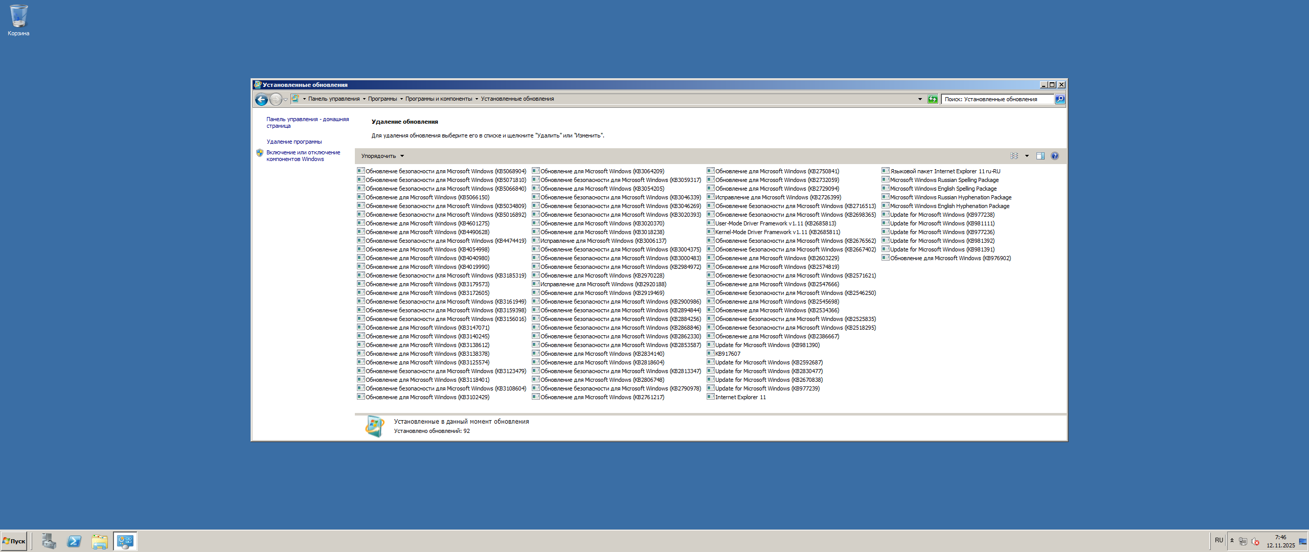Screen dimensions: 1309x552
Task: Open help with question mark icon
Action: pyautogui.click(x=1054, y=156)
